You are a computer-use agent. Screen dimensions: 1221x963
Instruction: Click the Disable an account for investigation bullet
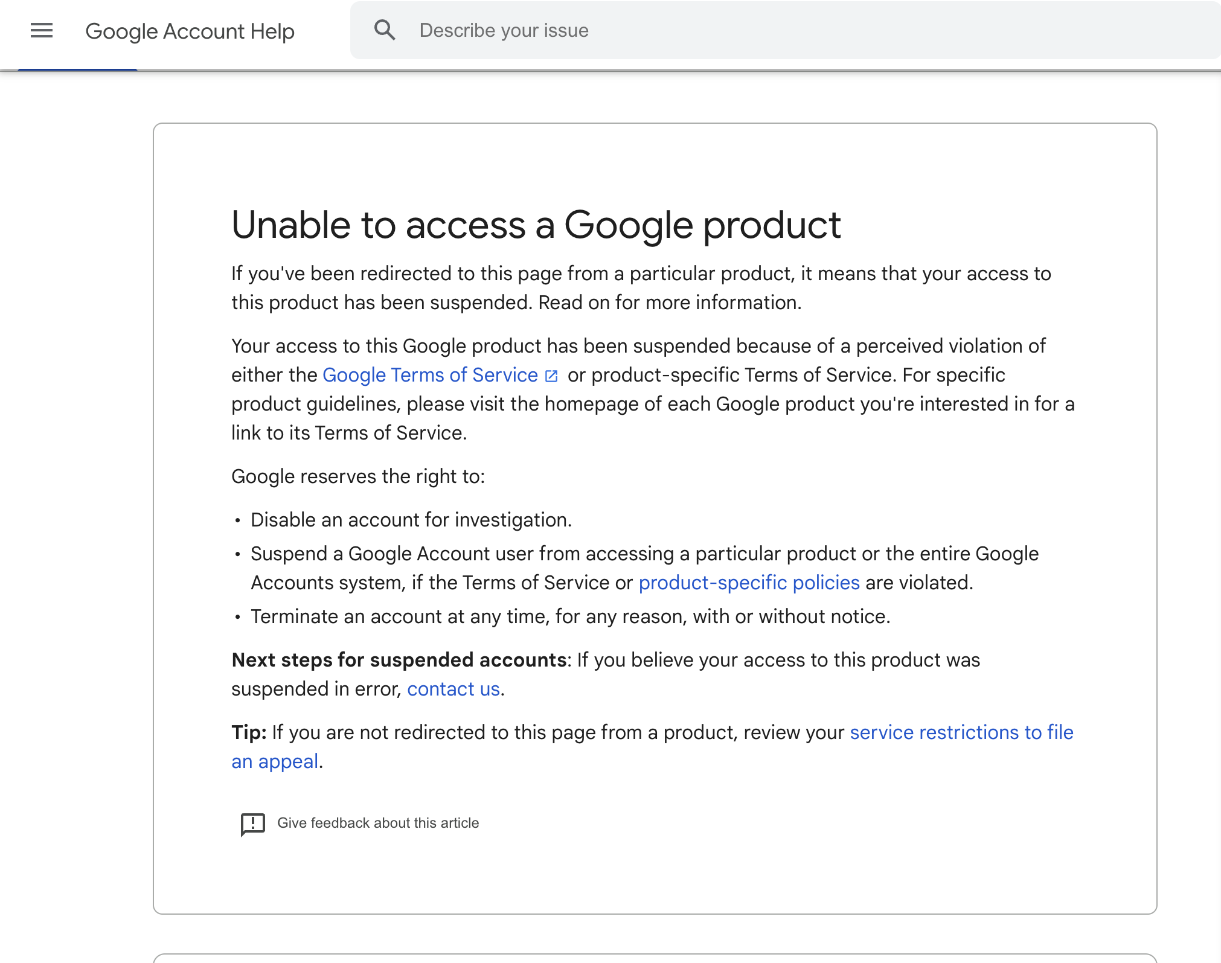click(411, 520)
